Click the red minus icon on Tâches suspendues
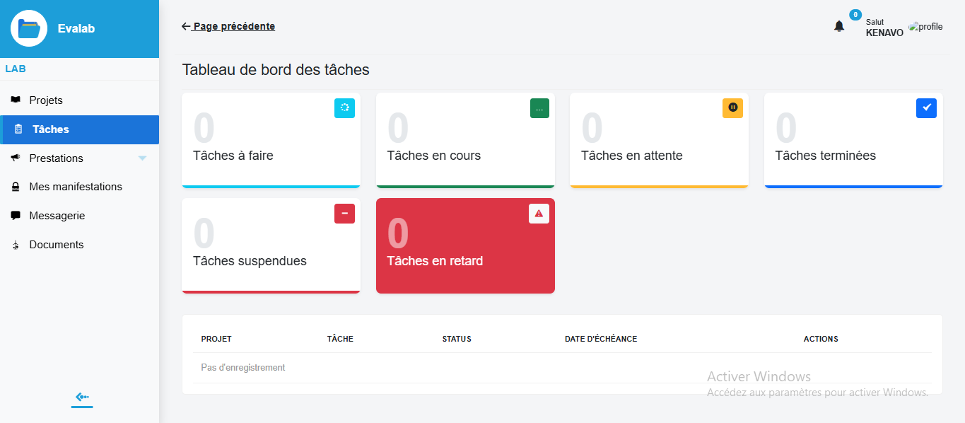 pos(344,214)
